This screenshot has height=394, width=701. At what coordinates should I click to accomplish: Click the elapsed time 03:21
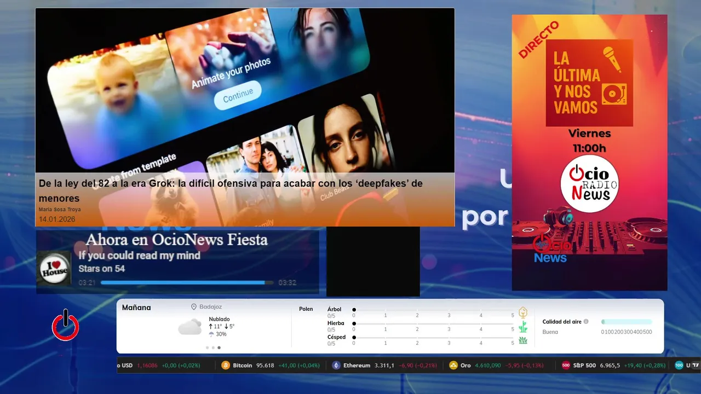tap(87, 283)
